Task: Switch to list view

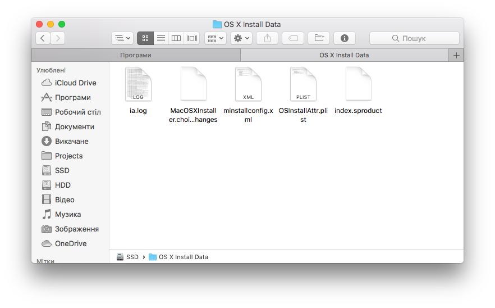Action: 161,38
